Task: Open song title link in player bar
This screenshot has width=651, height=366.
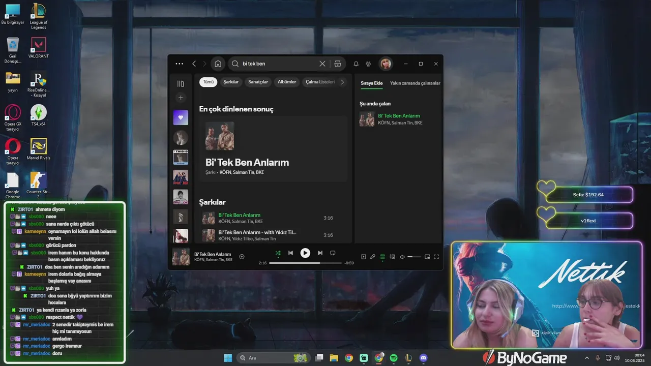Action: [x=213, y=254]
